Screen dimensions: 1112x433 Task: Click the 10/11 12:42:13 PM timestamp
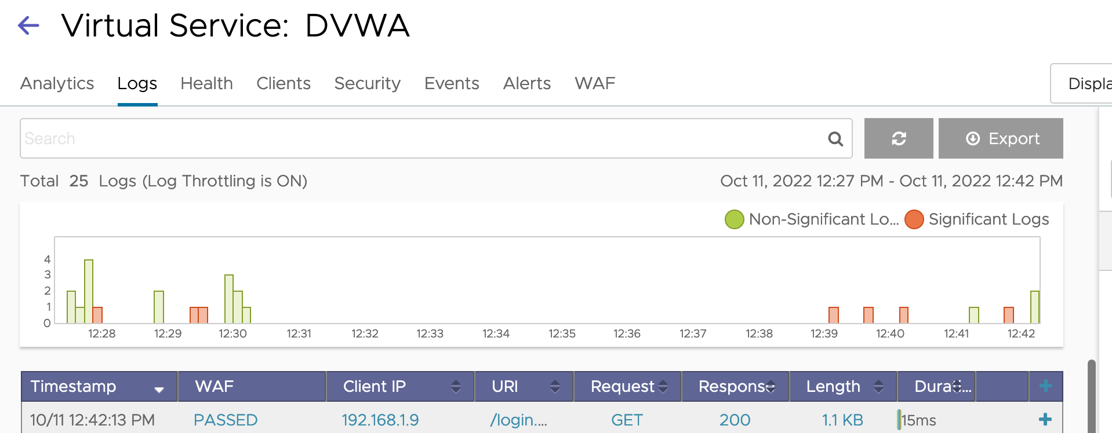pyautogui.click(x=92, y=420)
